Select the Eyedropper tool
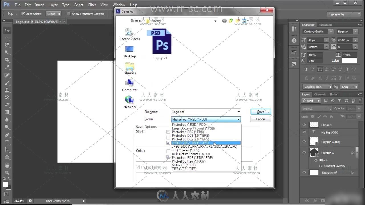The image size is (365, 205). click(7, 67)
